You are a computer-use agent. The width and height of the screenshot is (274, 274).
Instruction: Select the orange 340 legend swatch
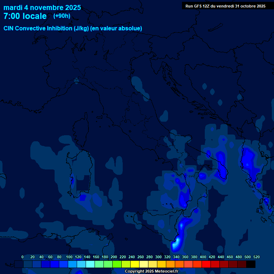(179, 264)
